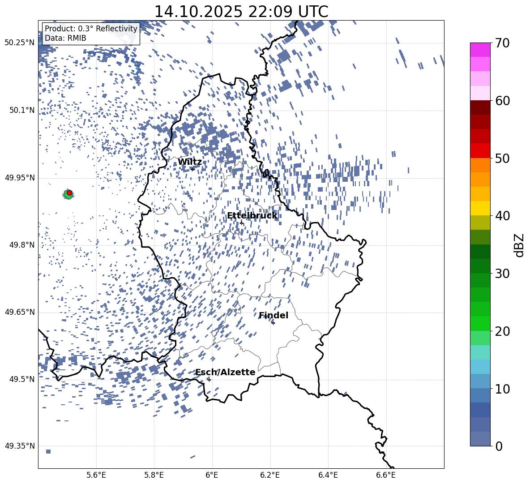Click the cross marker below Findel label
The image size is (530, 484).
pos(273,323)
